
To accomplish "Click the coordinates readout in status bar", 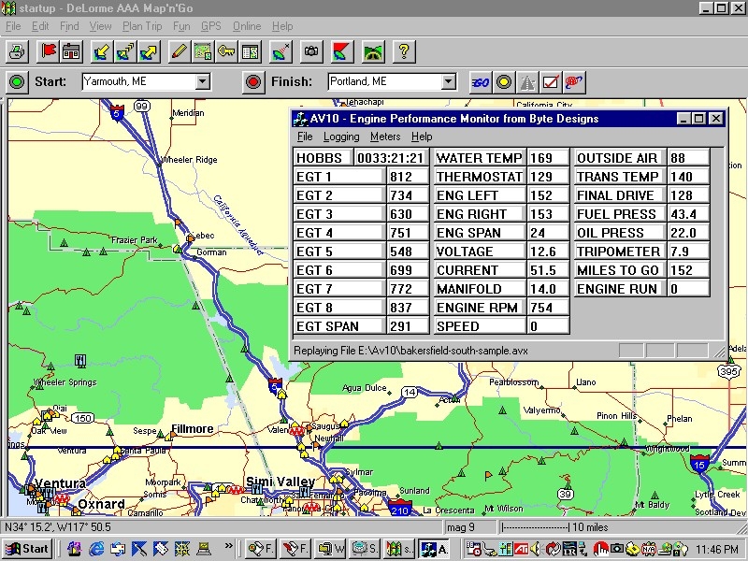I will tap(58, 527).
